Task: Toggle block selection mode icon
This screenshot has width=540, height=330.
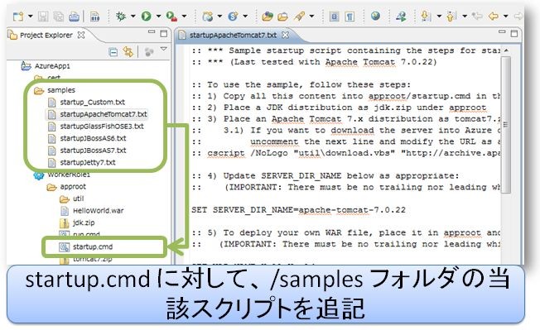Action: (334, 17)
